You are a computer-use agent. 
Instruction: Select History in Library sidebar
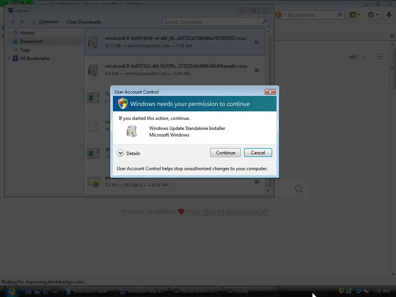coord(27,33)
